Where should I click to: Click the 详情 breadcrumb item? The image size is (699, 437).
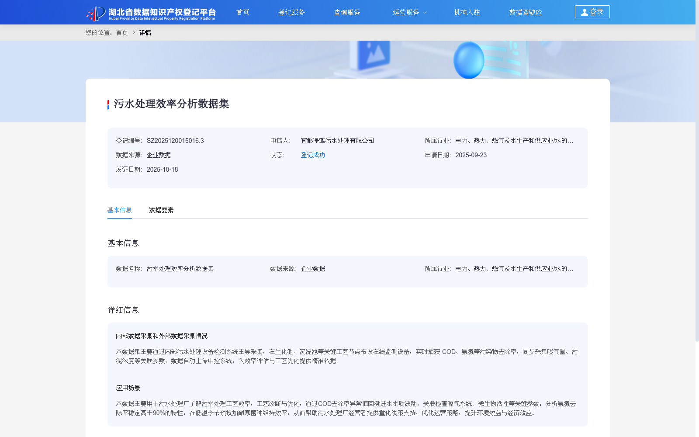(145, 32)
